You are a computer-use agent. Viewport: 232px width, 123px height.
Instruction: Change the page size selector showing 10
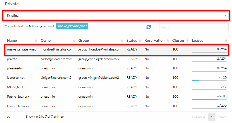[14, 117]
